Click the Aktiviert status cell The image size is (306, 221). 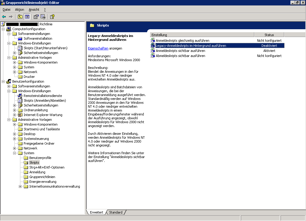tap(269, 51)
